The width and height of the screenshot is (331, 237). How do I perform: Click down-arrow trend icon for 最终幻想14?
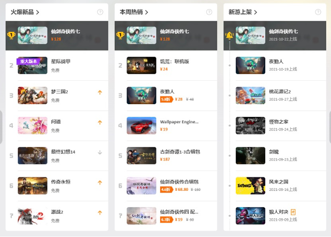pos(100,152)
